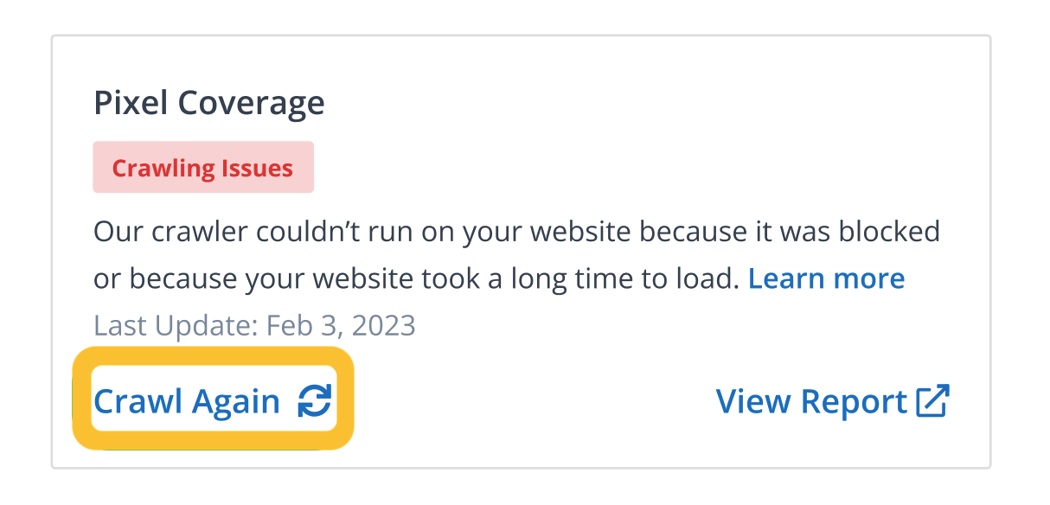
Task: Click the Feb 3, 2023 date
Action: point(341,325)
